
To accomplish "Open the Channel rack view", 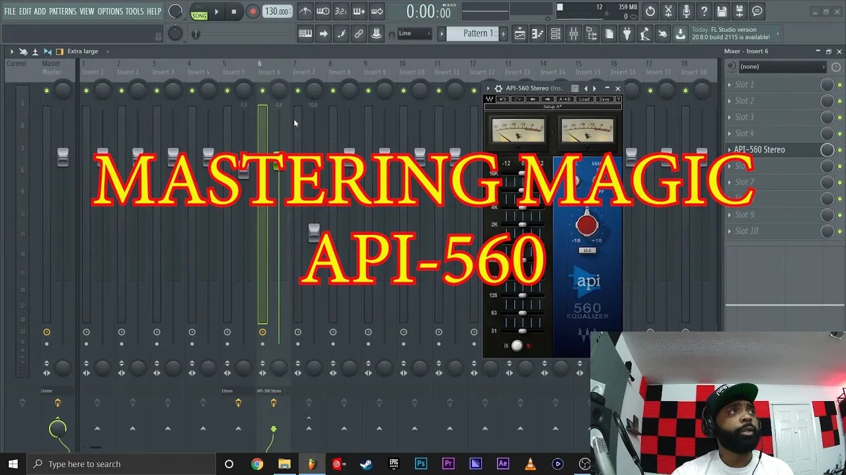I will tap(556, 34).
